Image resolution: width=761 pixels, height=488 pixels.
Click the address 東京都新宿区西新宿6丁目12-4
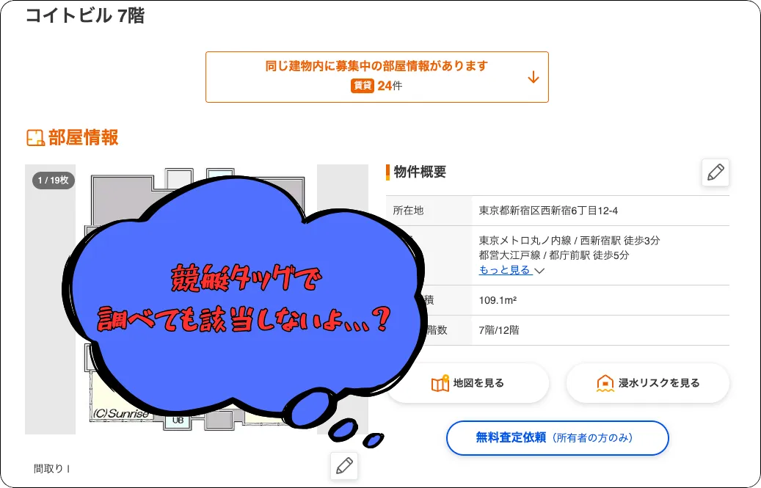548,211
